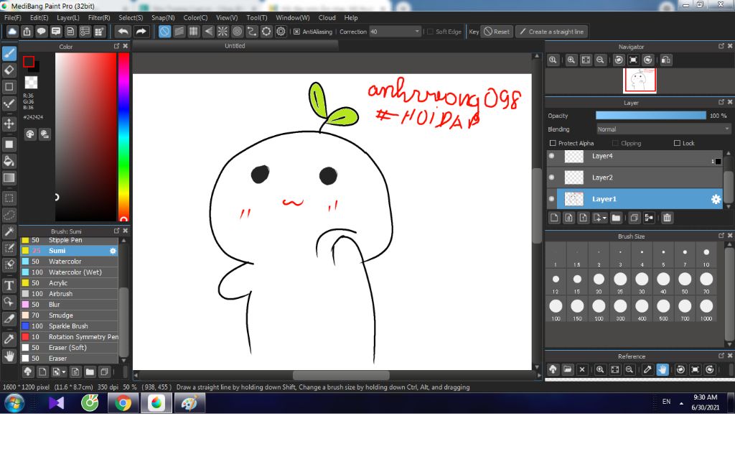The image size is (735, 475).
Task: Hide Layer1 using its visibility dot
Action: click(x=552, y=199)
